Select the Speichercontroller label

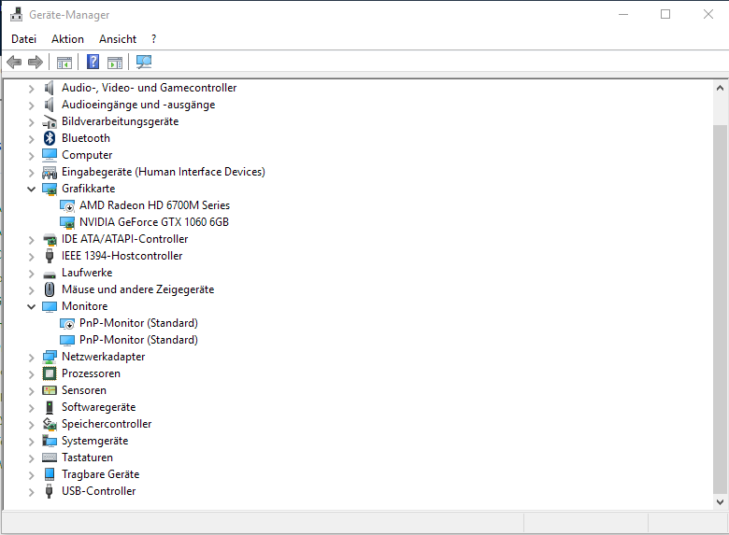pos(107,424)
